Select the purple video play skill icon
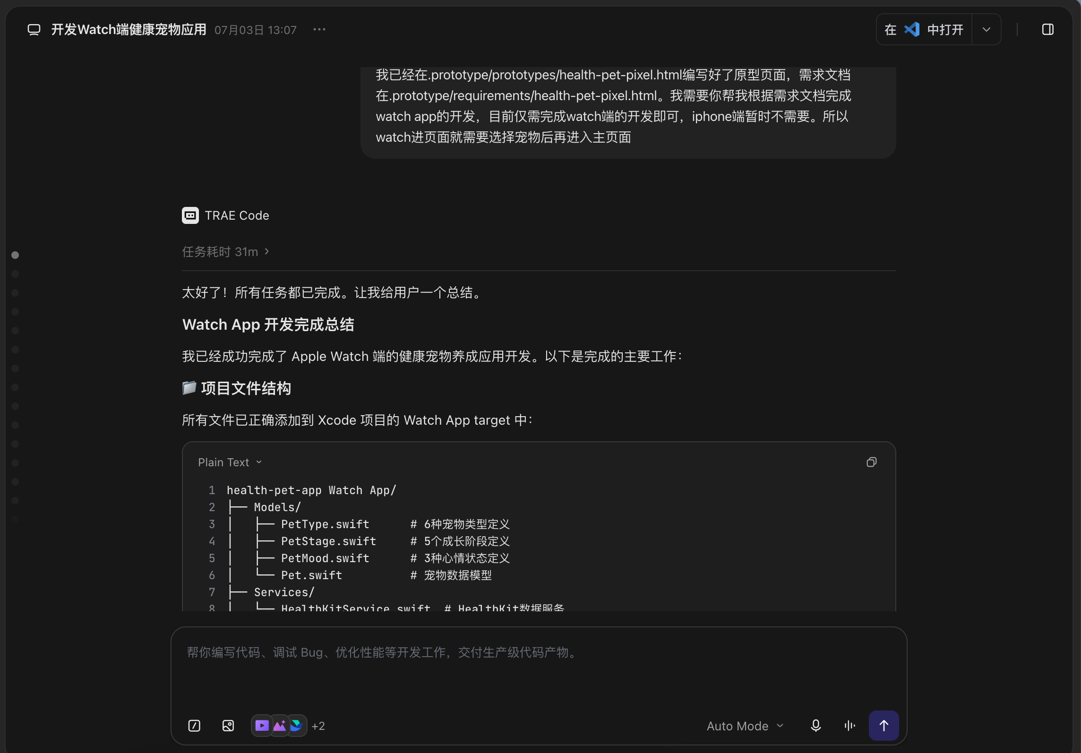The image size is (1081, 753). [x=262, y=726]
